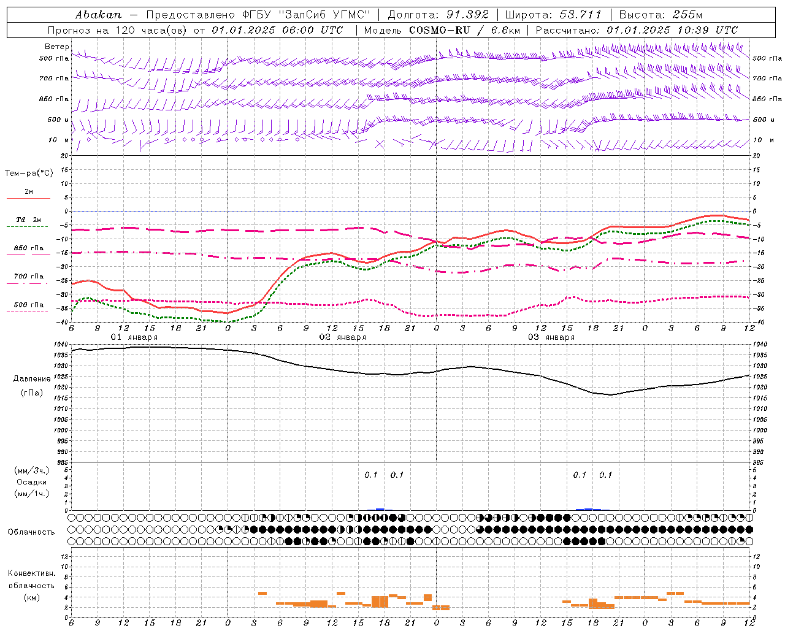Viewport: 785px width, 628px height.
Task: Click '700 гПа' on the wind panel's right axis
Action: click(x=767, y=78)
